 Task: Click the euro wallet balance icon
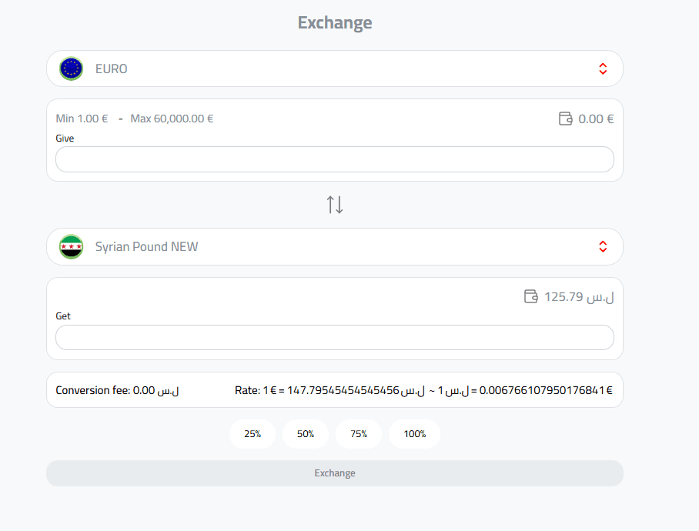[565, 119]
